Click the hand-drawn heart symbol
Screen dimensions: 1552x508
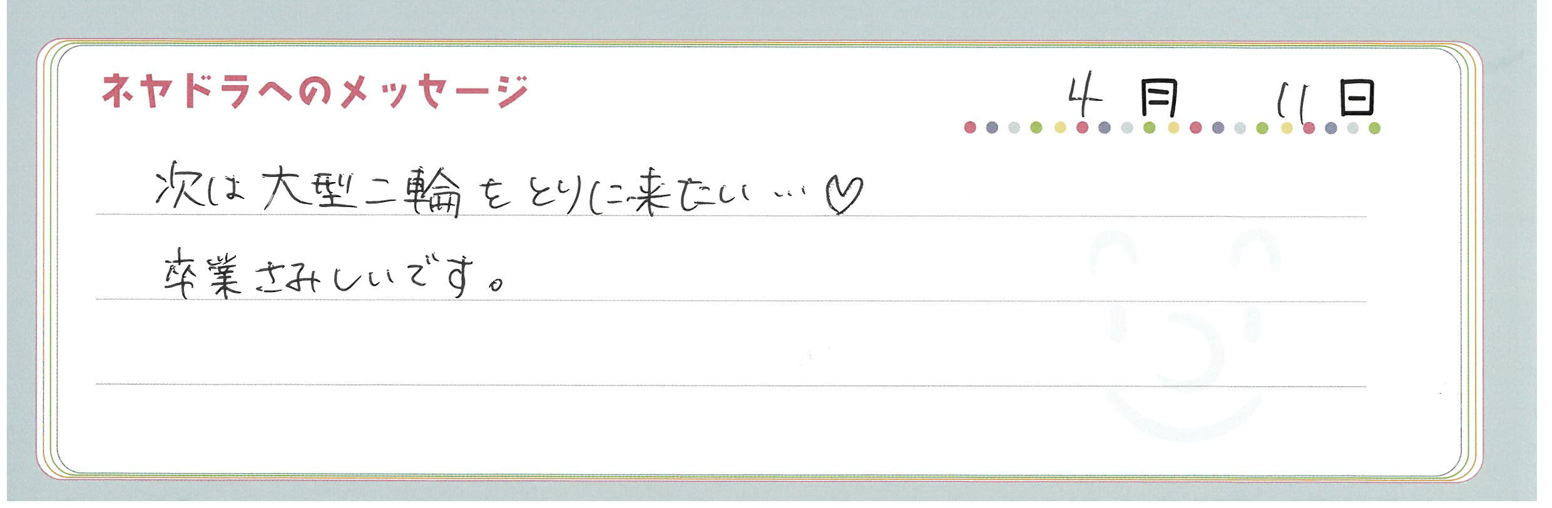pyautogui.click(x=843, y=195)
